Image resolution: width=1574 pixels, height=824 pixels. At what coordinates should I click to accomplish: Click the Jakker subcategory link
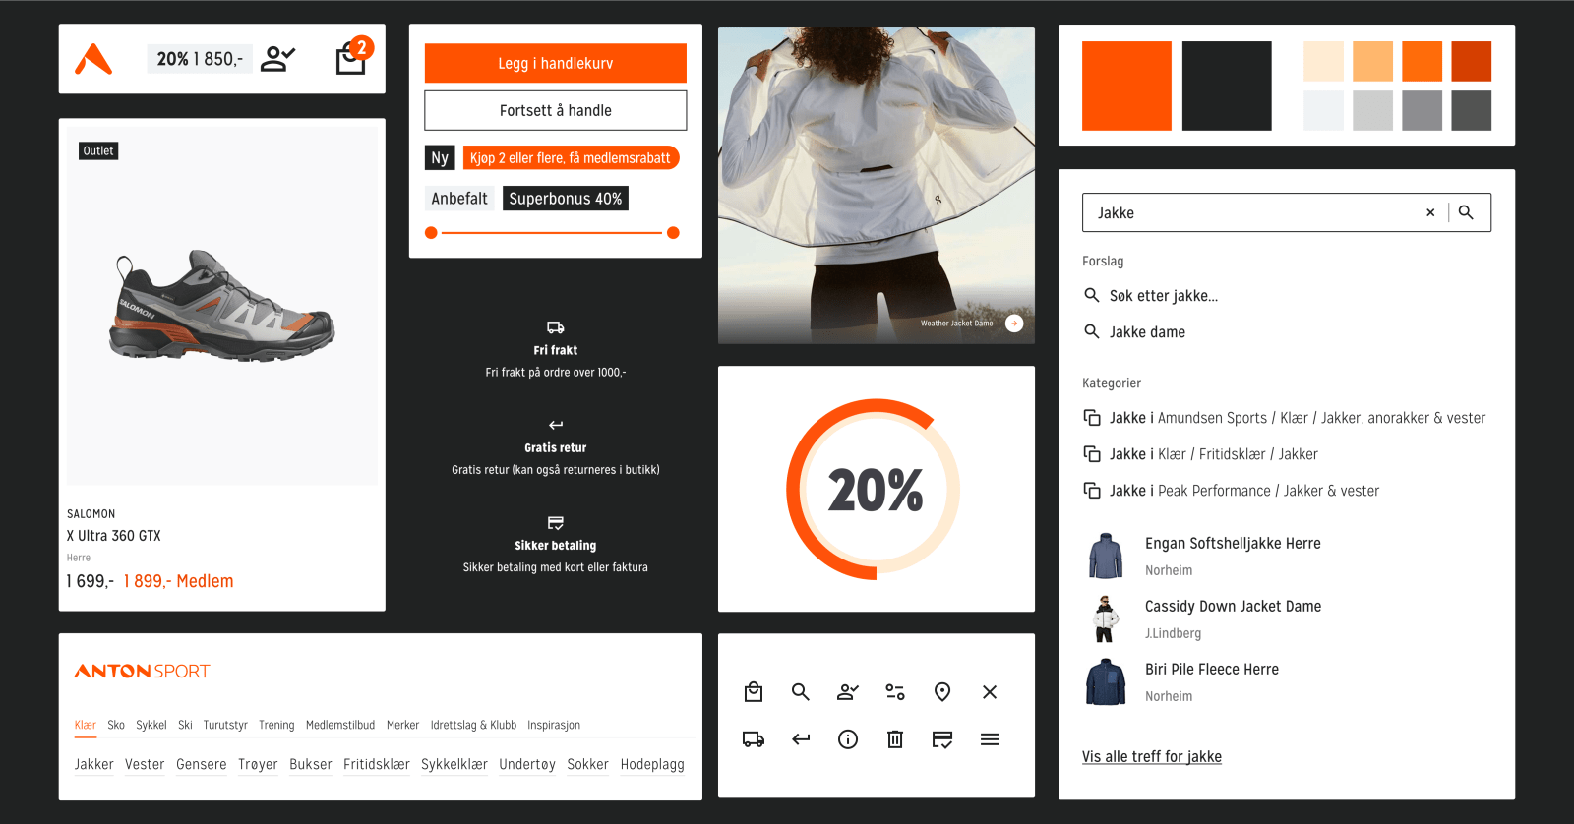point(94,764)
